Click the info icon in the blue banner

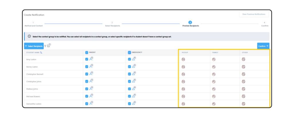[29, 37]
